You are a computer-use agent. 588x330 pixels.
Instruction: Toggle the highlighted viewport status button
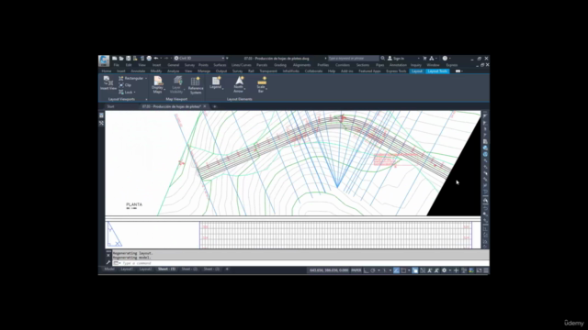click(415, 270)
